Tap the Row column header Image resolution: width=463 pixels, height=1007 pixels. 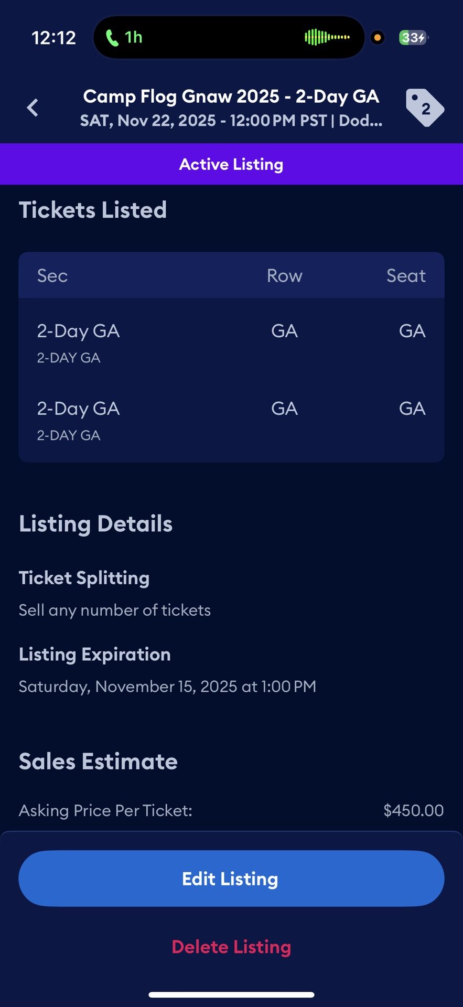284,276
